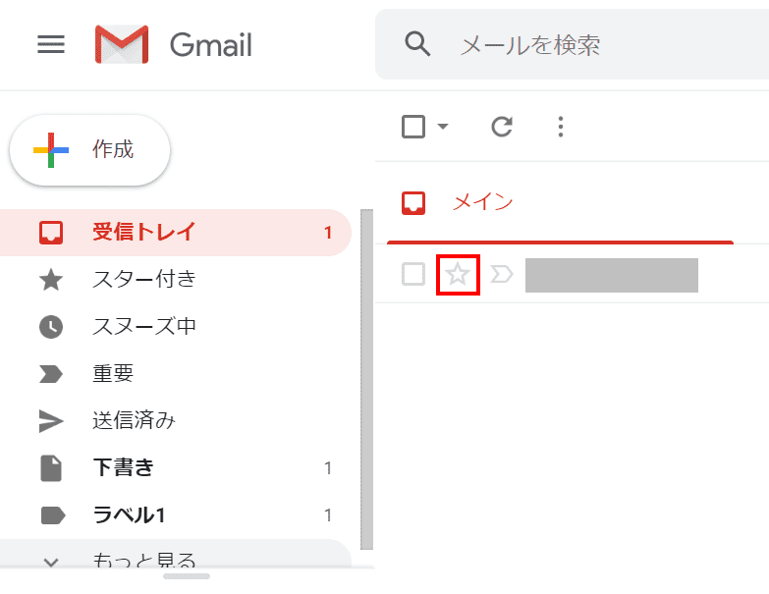Open スター付き folder
Screen dimensions: 769x594
pyautogui.click(x=176, y=280)
